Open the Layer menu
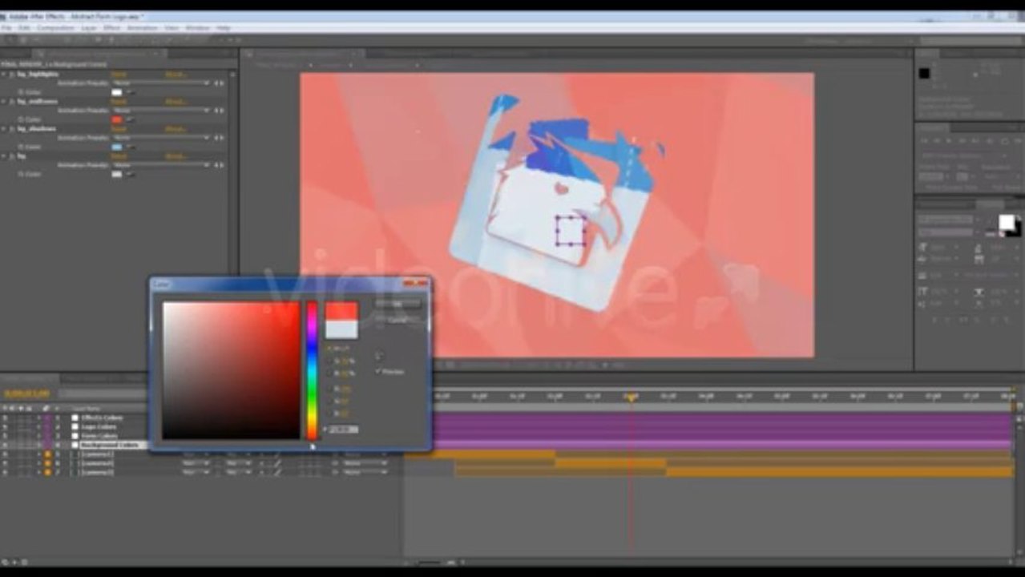Image resolution: width=1025 pixels, height=577 pixels. pos(88,28)
